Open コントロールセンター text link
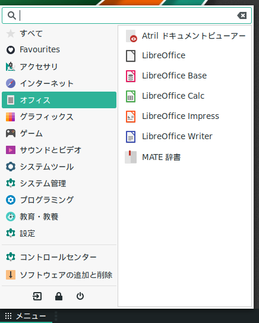The height and width of the screenshot is (323, 259). coord(58,257)
